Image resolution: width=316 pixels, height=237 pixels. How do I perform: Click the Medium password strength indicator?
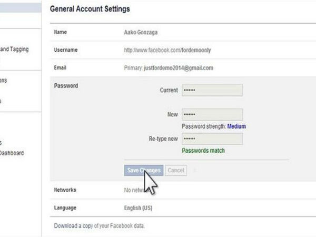(x=236, y=126)
